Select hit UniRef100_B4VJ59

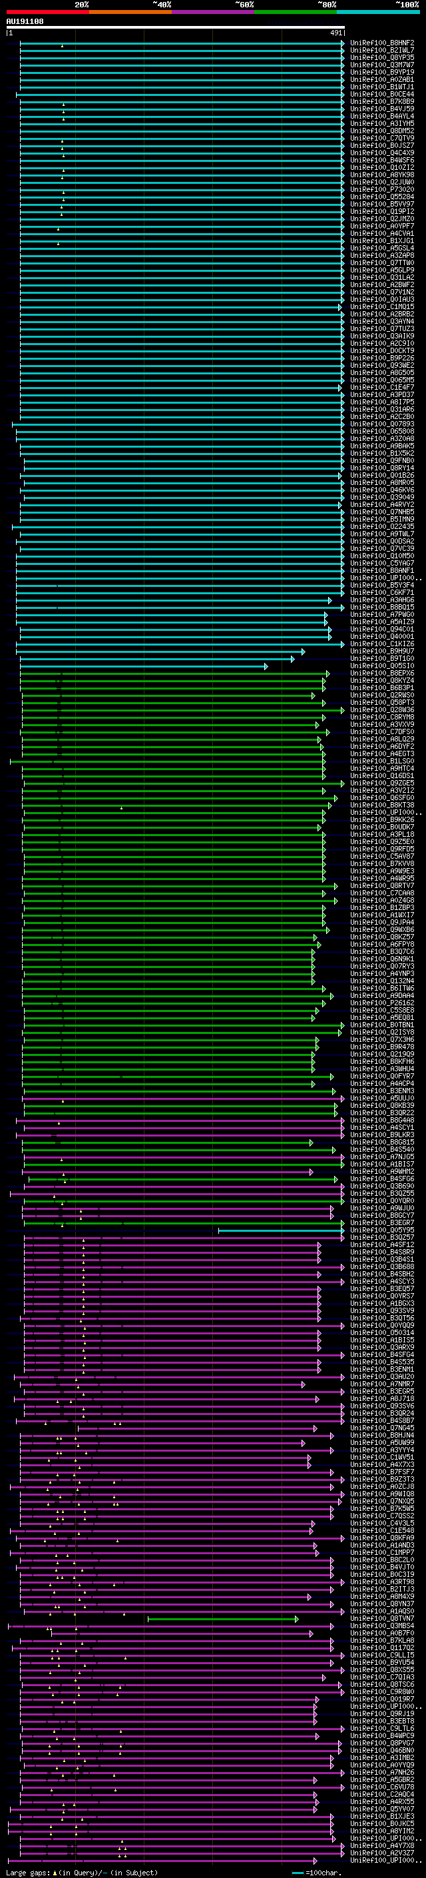382,109
